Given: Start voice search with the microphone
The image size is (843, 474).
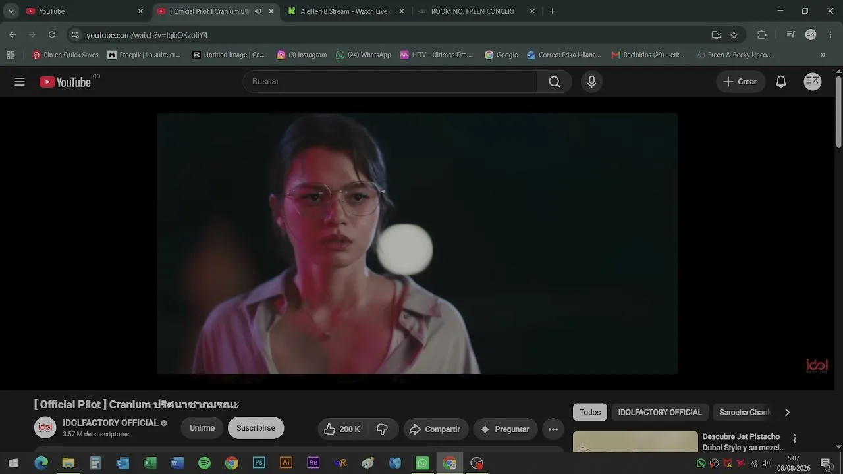Looking at the screenshot, I should pyautogui.click(x=591, y=82).
